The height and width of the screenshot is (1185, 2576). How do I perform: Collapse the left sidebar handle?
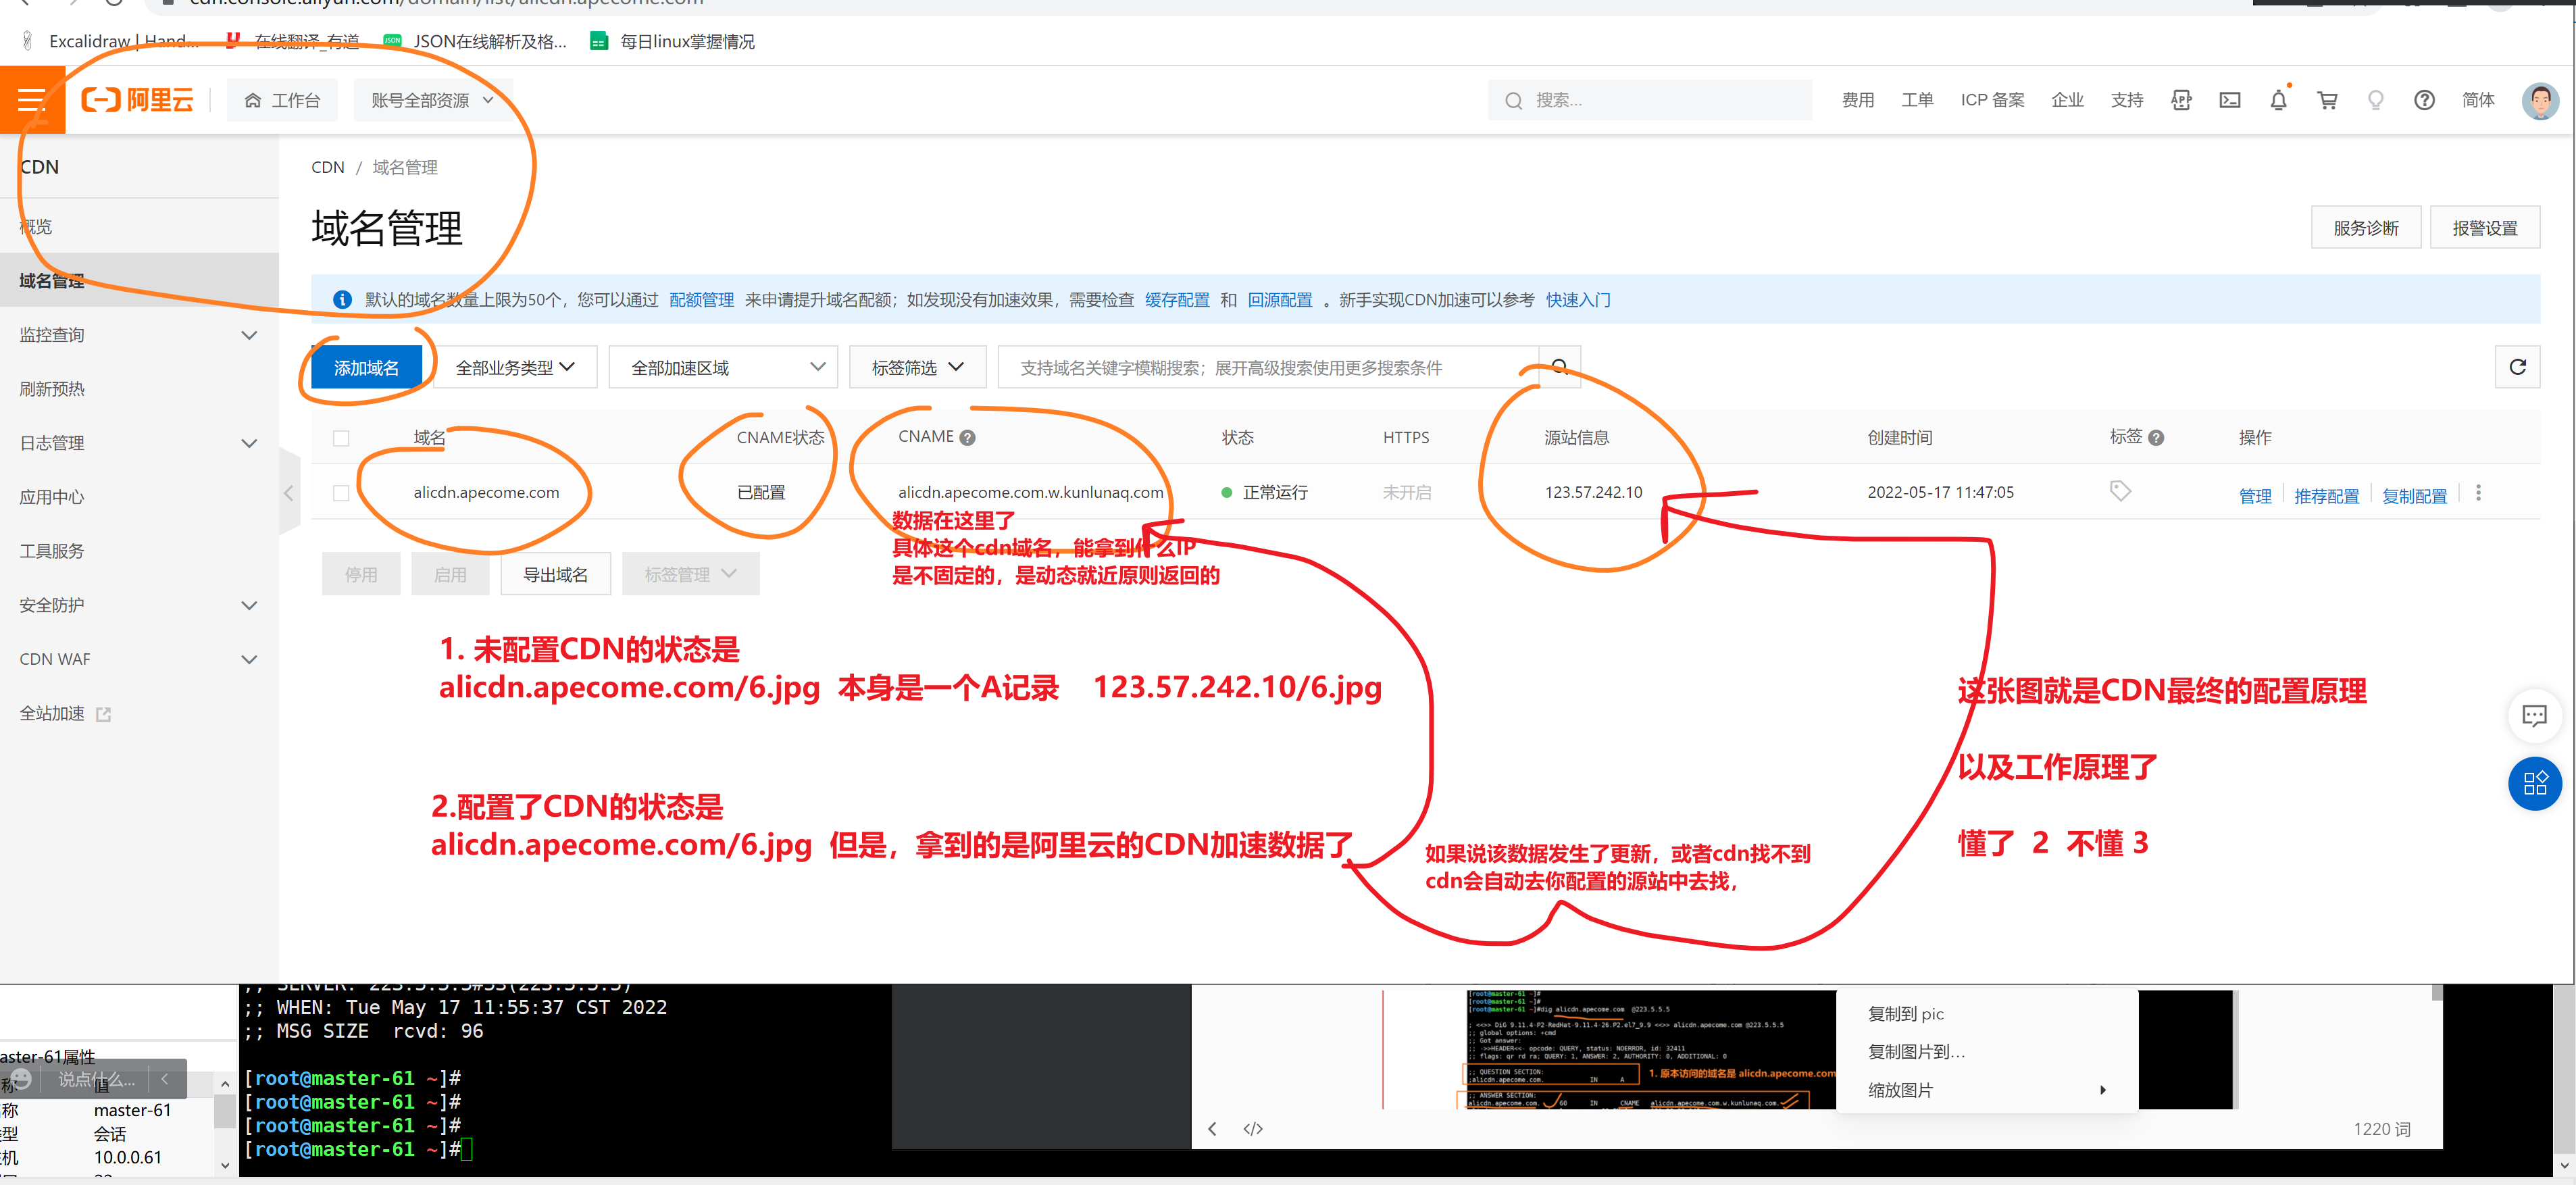pyautogui.click(x=289, y=493)
